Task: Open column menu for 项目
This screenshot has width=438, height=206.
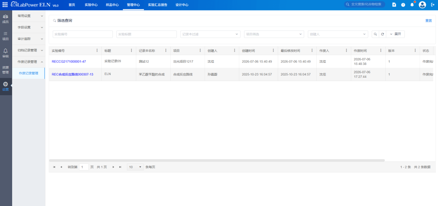Action: tap(200, 51)
